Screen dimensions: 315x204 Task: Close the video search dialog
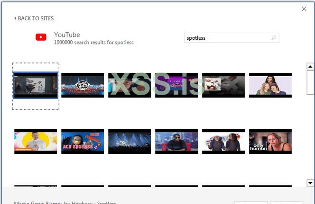[304, 9]
